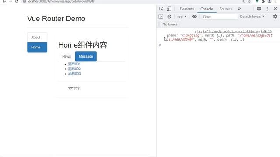Open DevTools customize menu
The height and width of the screenshot is (157, 280).
coord(267,9)
